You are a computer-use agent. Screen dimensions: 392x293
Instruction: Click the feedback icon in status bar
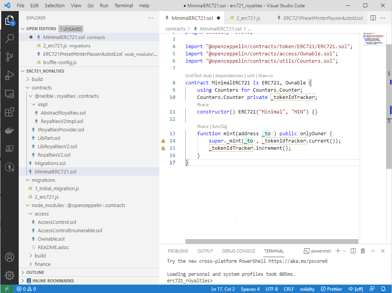click(x=372, y=289)
